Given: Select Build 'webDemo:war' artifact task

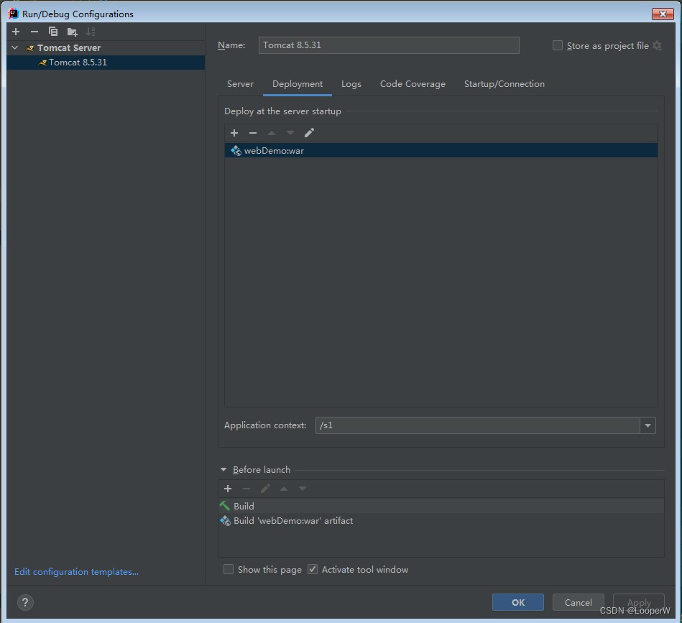Looking at the screenshot, I should pyautogui.click(x=441, y=520).
